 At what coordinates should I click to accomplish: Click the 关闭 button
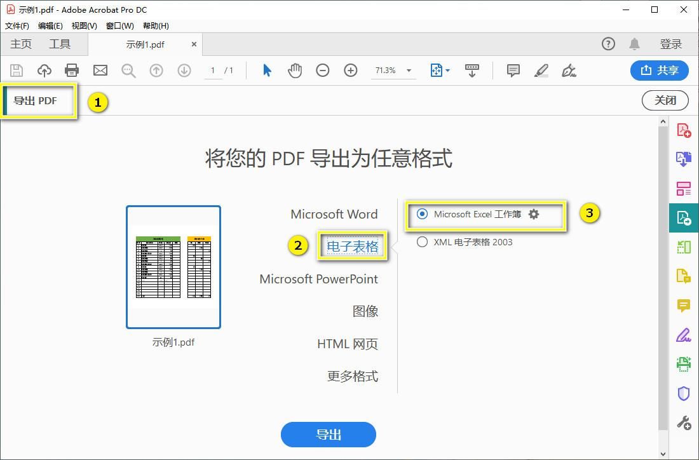665,100
